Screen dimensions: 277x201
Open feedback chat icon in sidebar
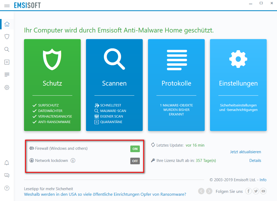pyautogui.click(x=7, y=175)
